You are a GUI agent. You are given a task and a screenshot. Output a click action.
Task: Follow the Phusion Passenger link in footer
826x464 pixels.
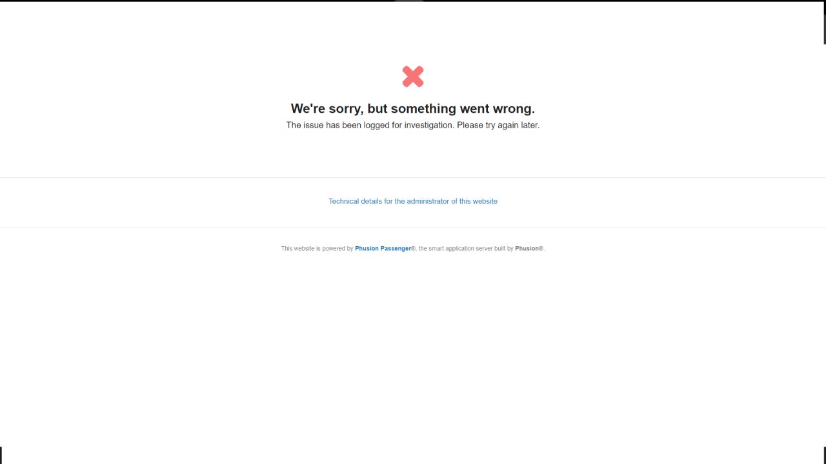[383, 248]
